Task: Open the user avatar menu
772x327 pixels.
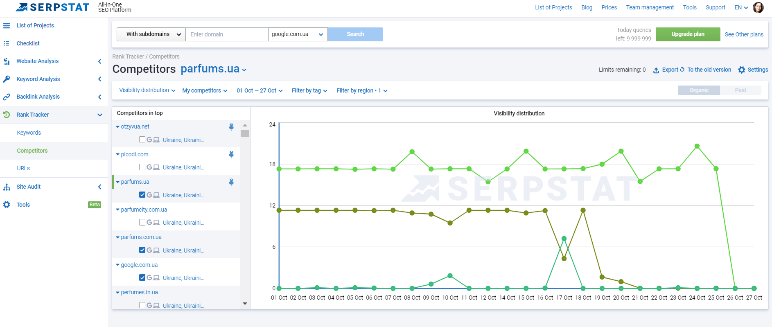Action: point(758,7)
